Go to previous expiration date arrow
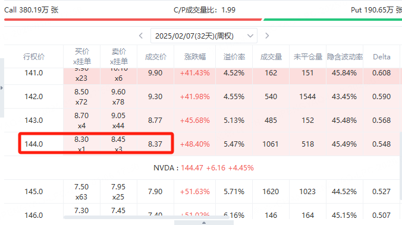Screen dimensions: 402x225 141,36
